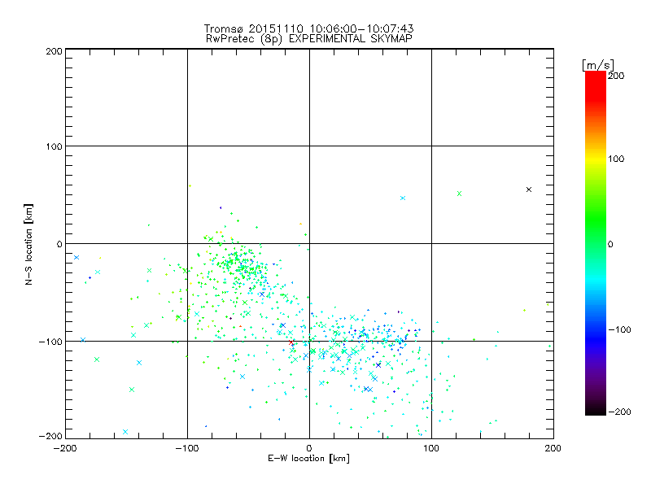Click the y-axis tick label "200"
Image resolution: width=651 pixels, height=488 pixels.
(54, 51)
